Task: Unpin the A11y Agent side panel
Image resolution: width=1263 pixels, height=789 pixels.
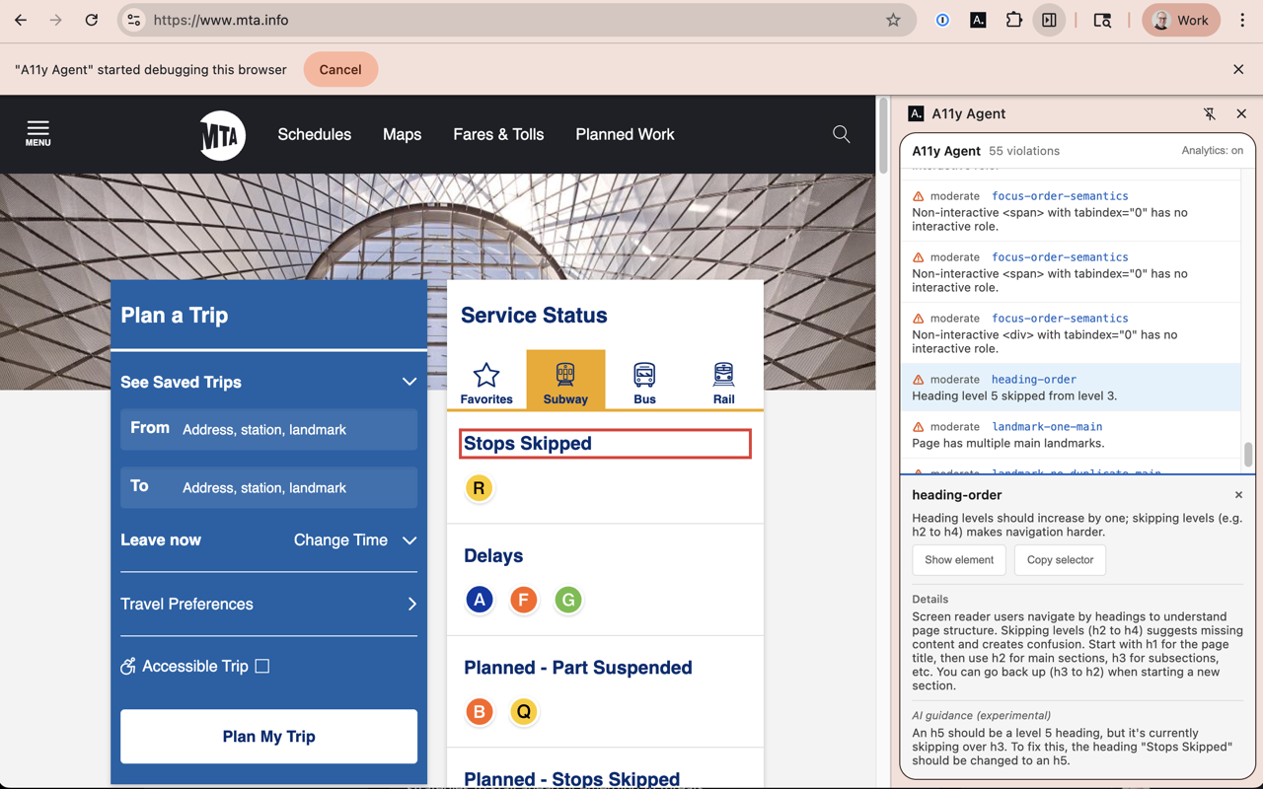Action: point(1210,114)
